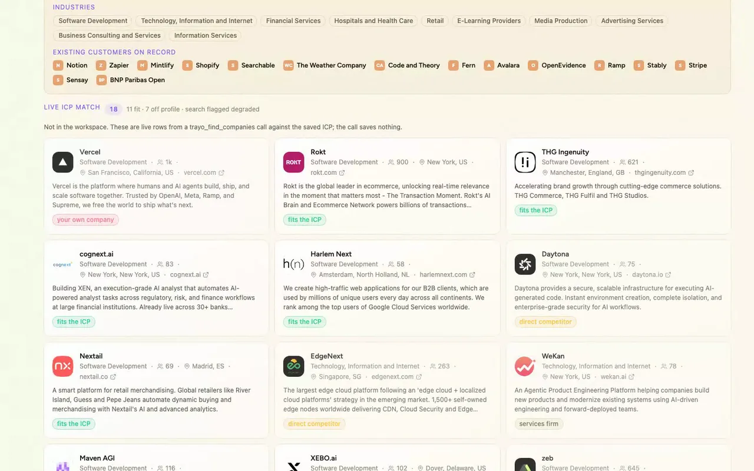Click the Information Services industry chip
This screenshot has height=471, width=754.
206,35
